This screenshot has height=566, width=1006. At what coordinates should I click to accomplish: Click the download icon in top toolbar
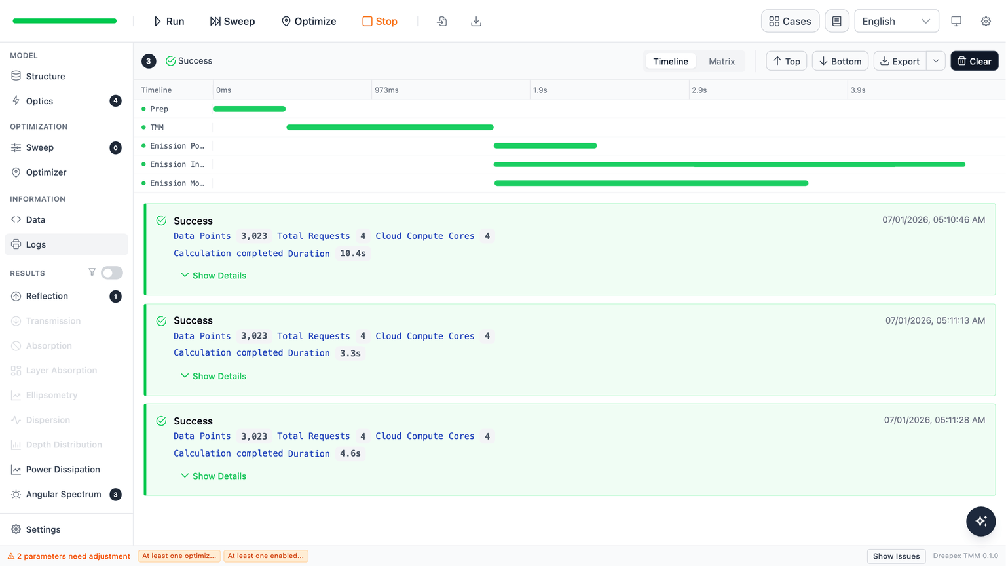[476, 22]
